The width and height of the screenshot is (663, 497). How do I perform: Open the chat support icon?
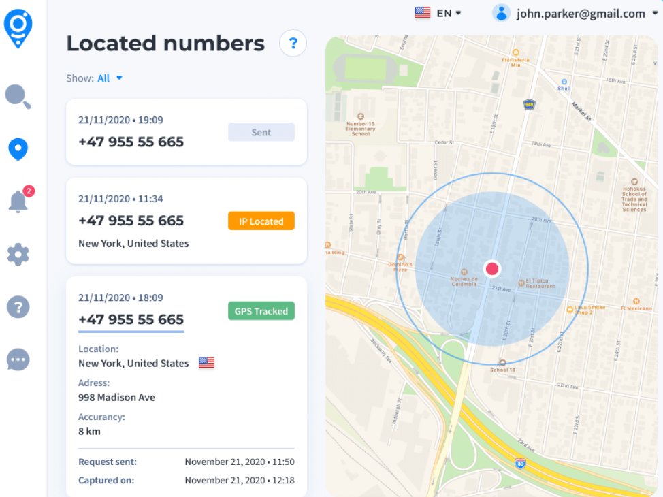18,359
